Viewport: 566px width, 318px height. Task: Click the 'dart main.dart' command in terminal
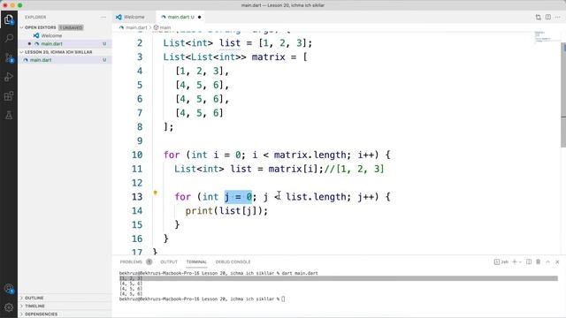coord(300,273)
